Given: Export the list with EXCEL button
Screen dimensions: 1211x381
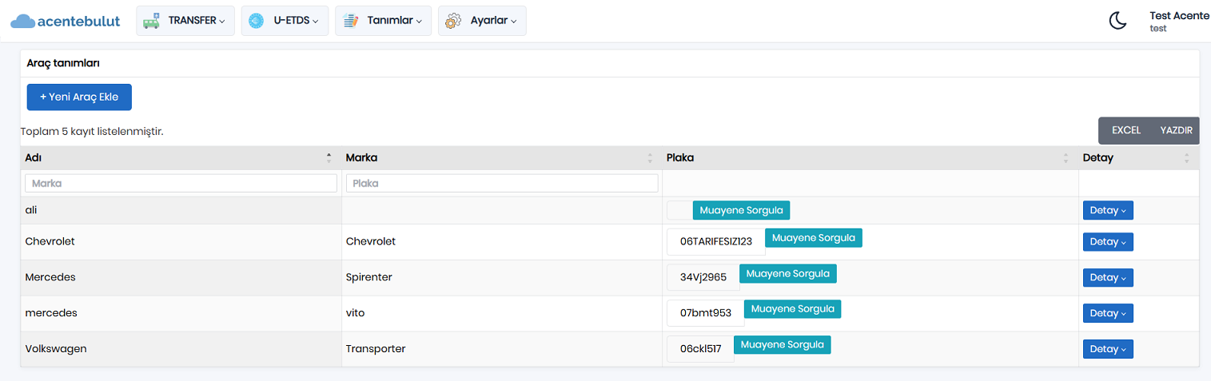Looking at the screenshot, I should coord(1125,131).
